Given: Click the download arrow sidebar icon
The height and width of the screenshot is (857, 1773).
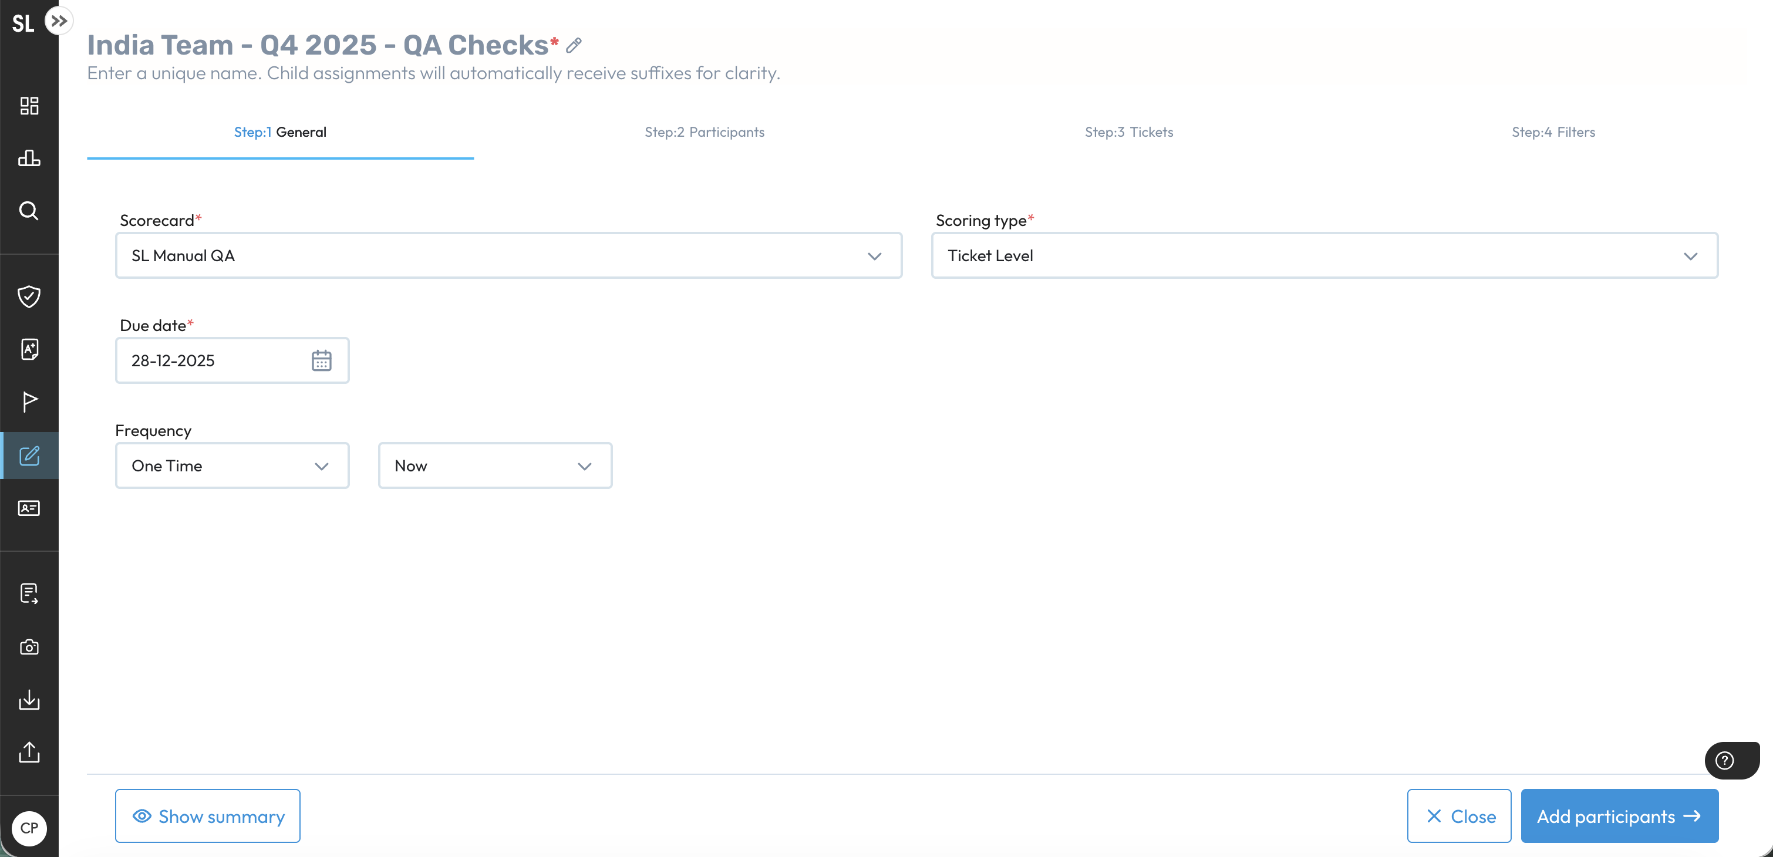Looking at the screenshot, I should (x=29, y=699).
